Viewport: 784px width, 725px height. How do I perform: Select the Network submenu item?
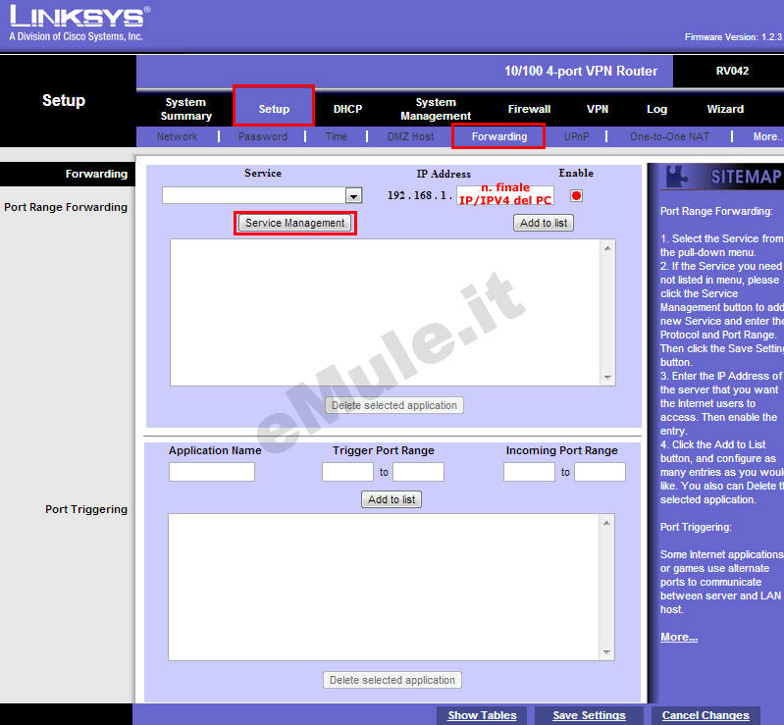(x=177, y=136)
